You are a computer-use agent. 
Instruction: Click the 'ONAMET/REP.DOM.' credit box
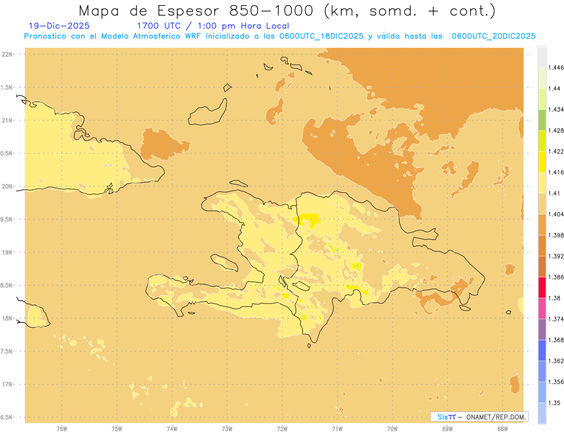tap(479, 417)
